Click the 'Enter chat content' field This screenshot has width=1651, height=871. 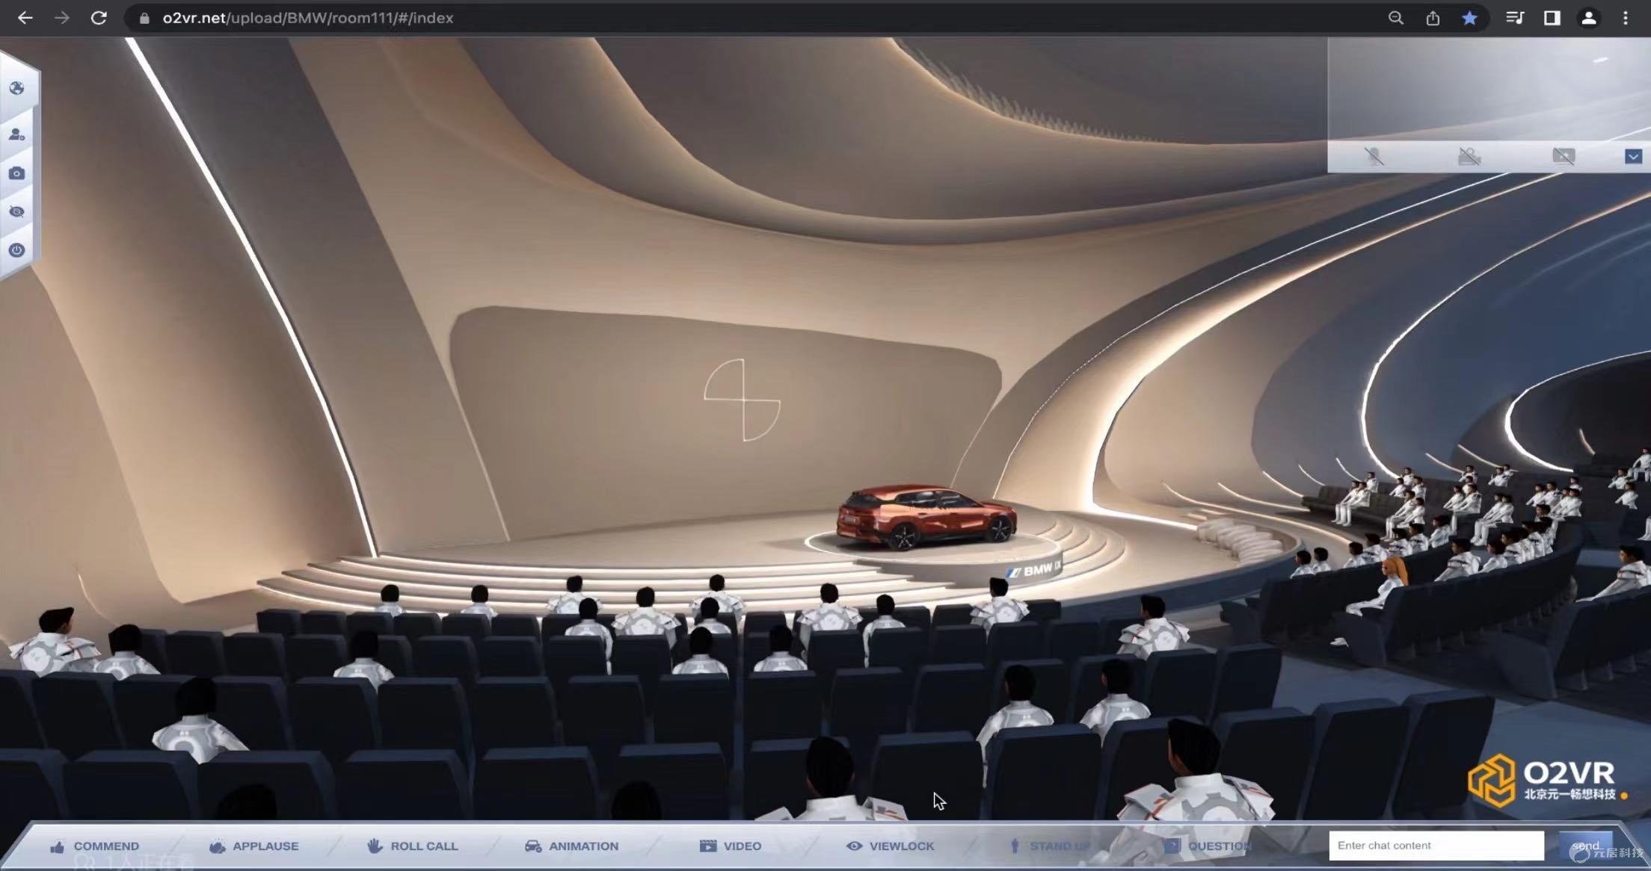[1436, 846]
